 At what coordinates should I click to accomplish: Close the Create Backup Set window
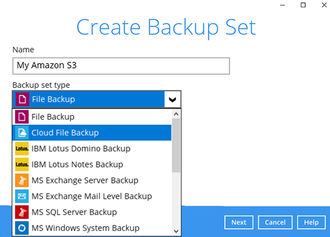tap(324, 5)
